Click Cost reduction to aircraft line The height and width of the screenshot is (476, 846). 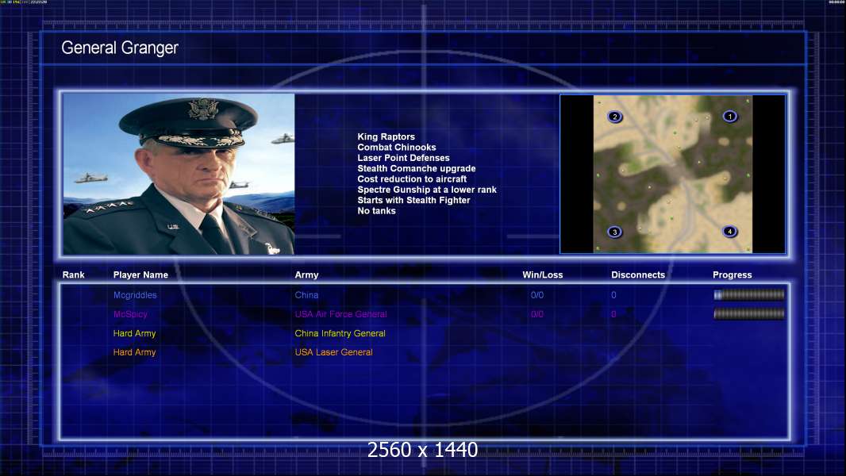[412, 179]
